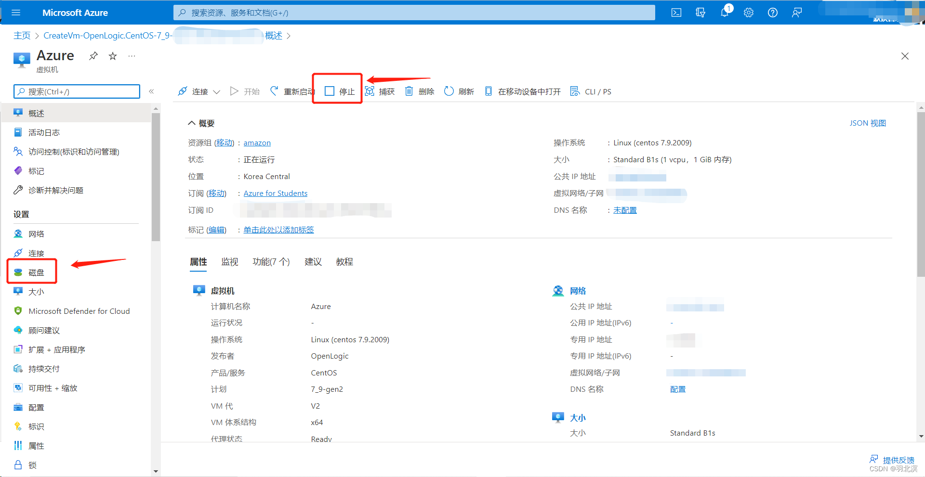Open in mobile device option

pyautogui.click(x=522, y=91)
